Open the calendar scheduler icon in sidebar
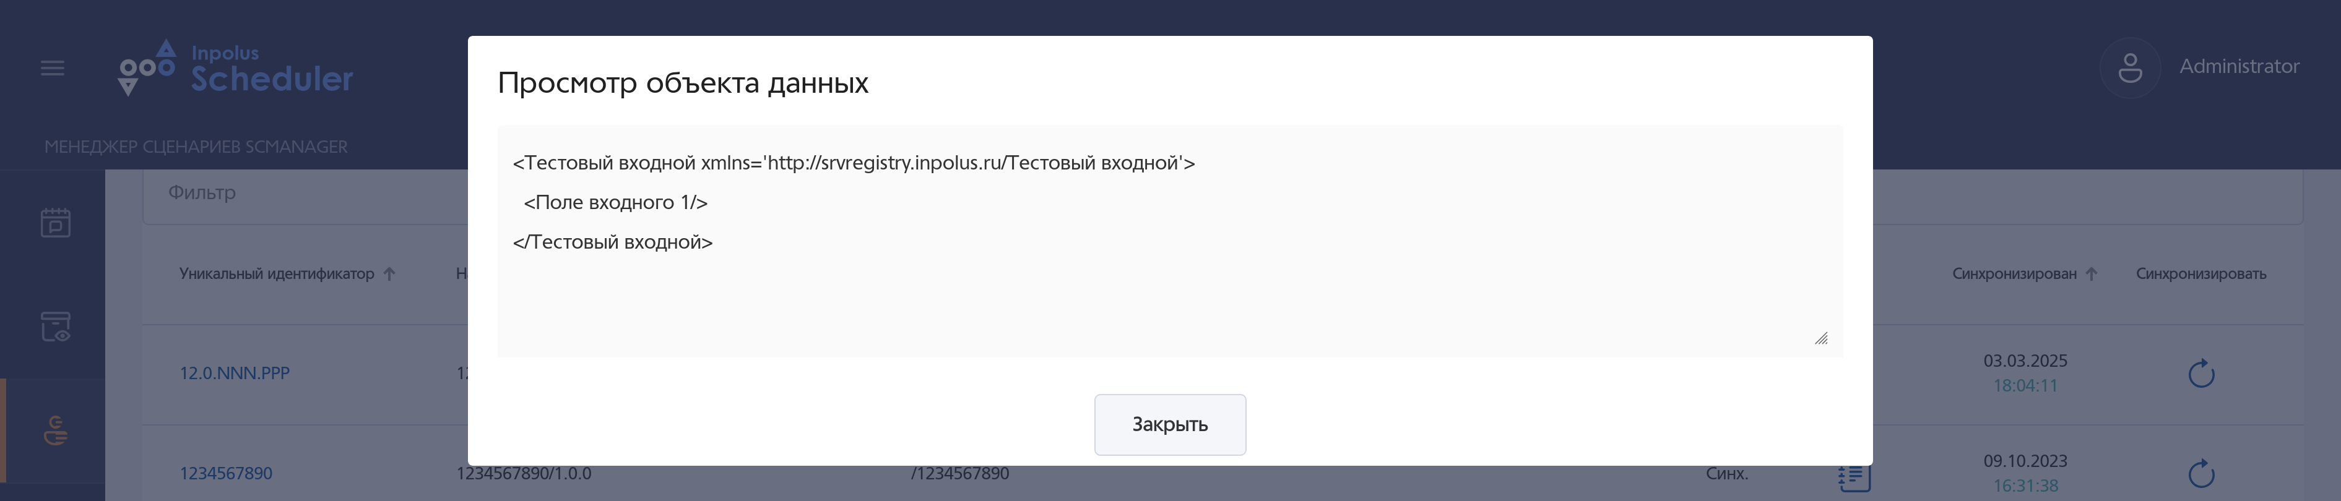The height and width of the screenshot is (501, 2341). click(x=54, y=221)
